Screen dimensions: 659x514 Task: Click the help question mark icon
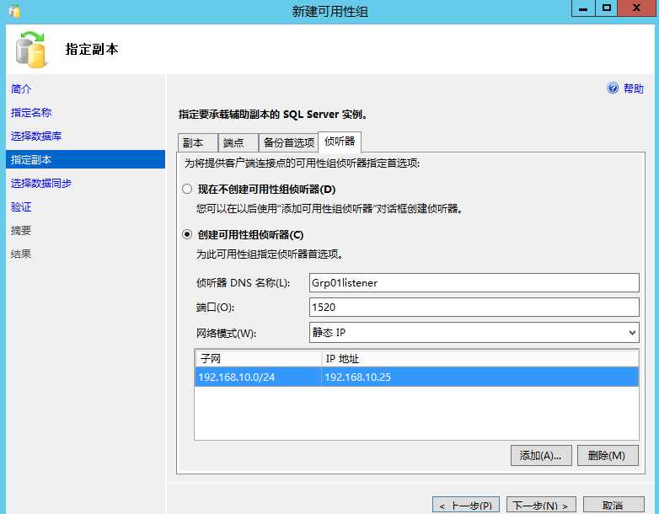613,88
